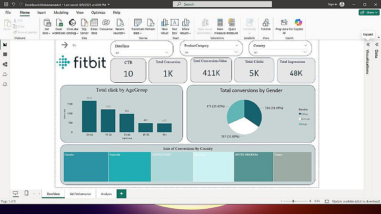Switch to the Modeling ribbon tab

[61, 12]
